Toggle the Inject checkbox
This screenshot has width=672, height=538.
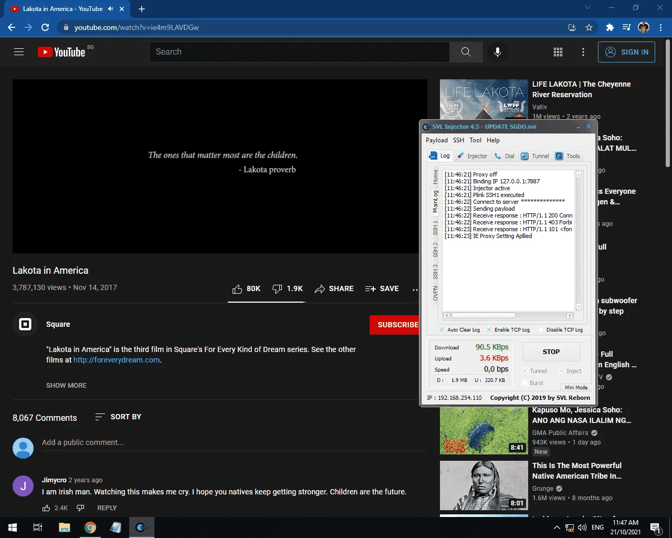pyautogui.click(x=561, y=371)
